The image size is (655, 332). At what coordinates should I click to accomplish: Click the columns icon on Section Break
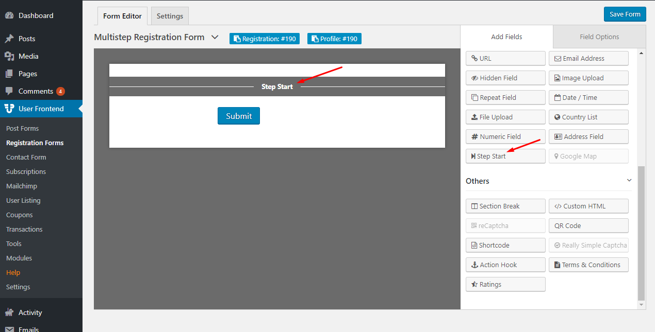click(474, 206)
